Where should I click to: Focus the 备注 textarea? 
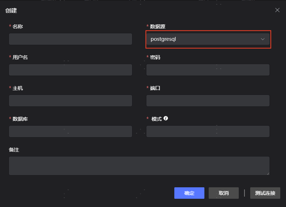pos(139,165)
